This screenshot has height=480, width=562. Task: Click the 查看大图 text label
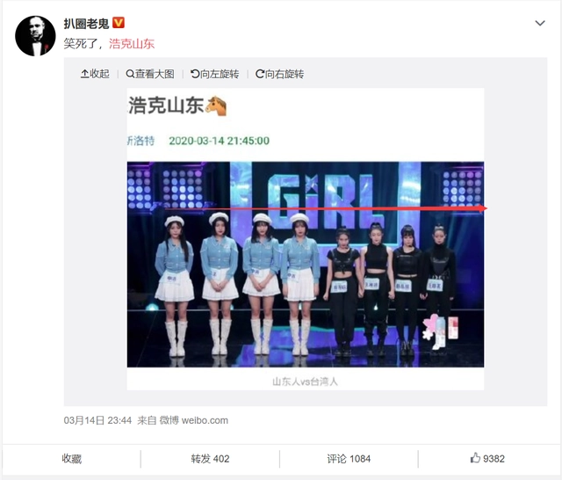click(x=155, y=74)
